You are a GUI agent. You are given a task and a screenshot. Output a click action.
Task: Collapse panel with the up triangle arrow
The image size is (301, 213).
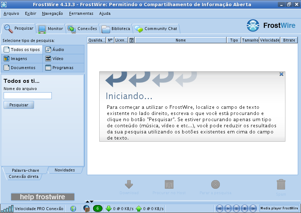[87, 201]
